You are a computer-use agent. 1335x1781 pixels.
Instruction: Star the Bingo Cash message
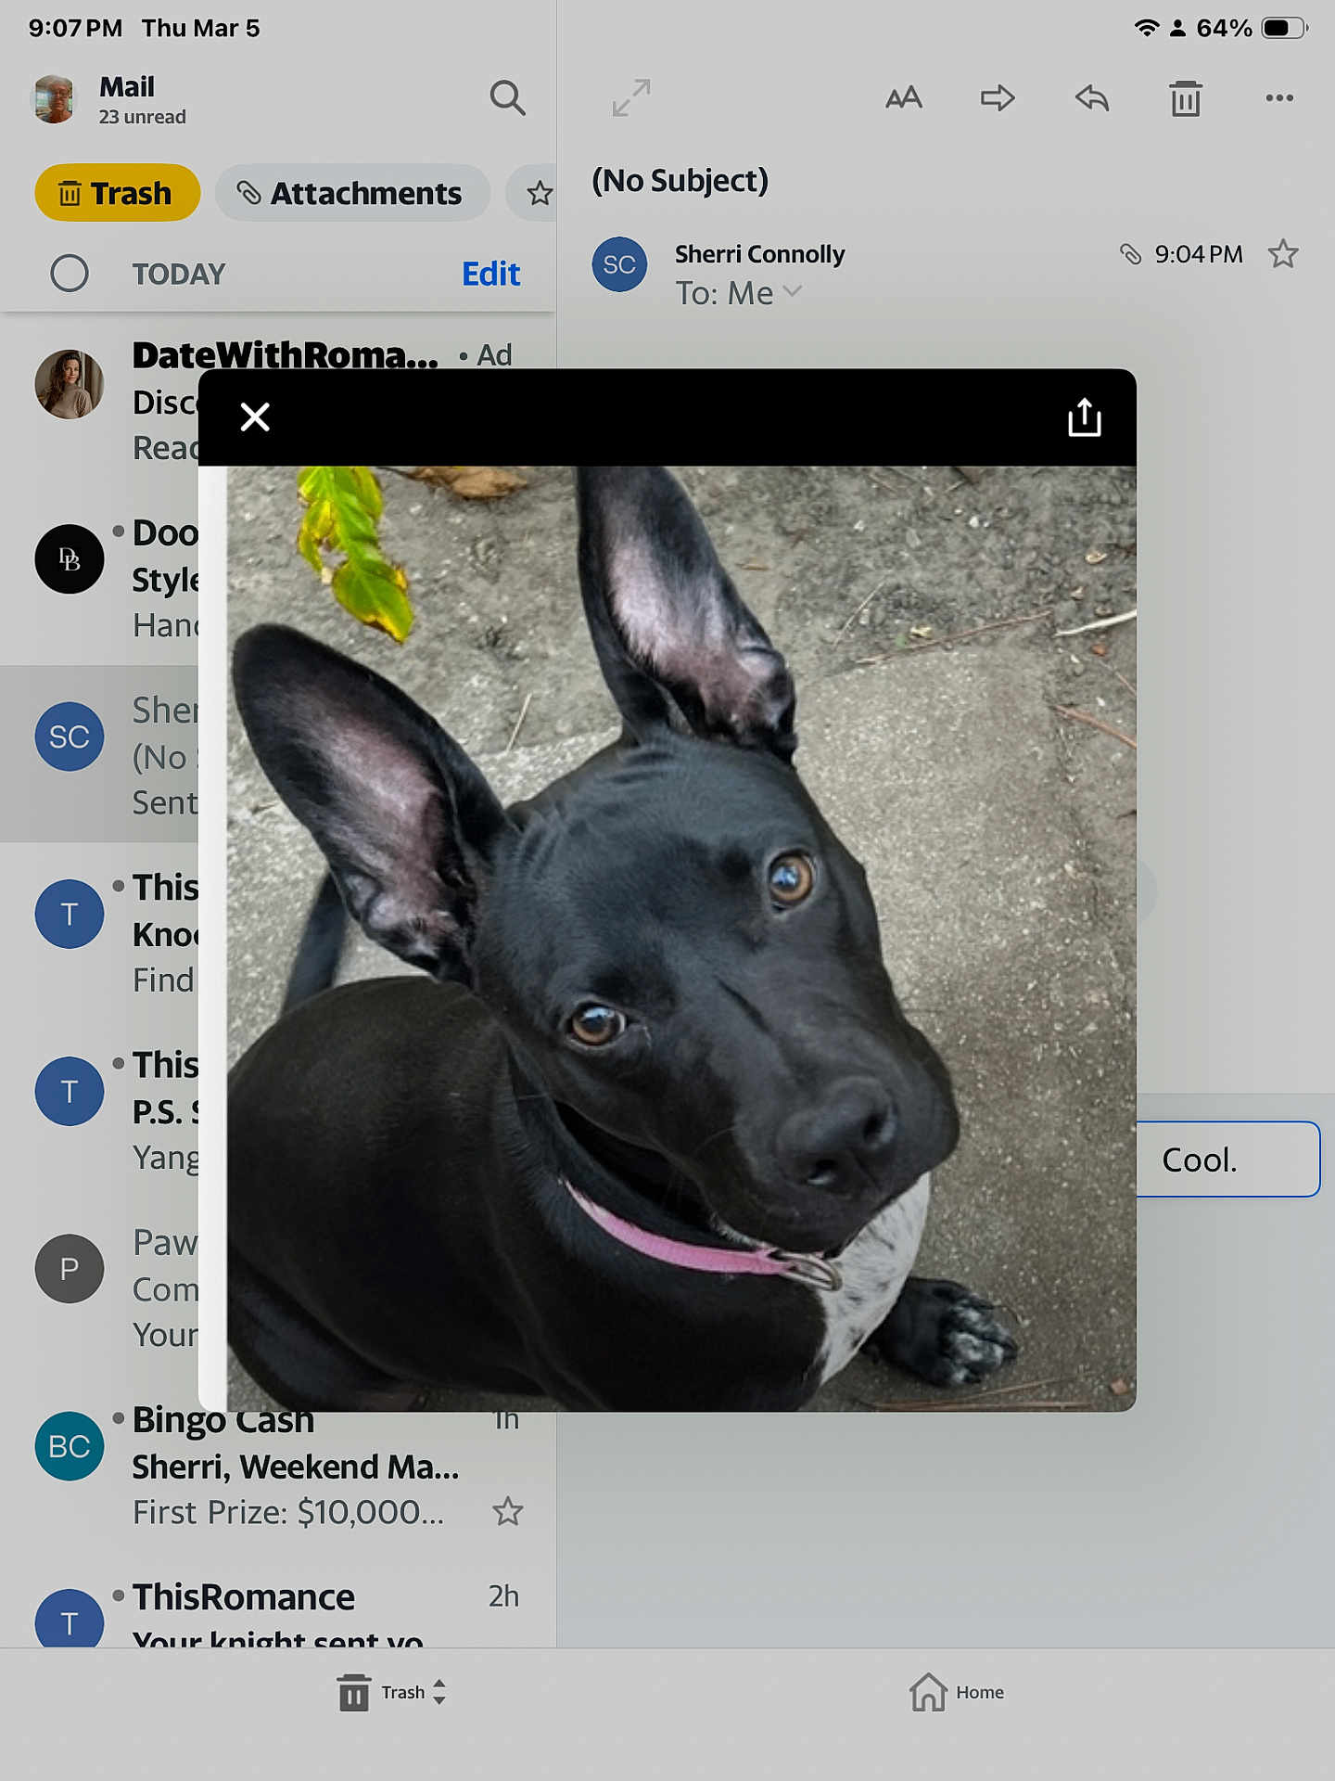[x=507, y=1512]
